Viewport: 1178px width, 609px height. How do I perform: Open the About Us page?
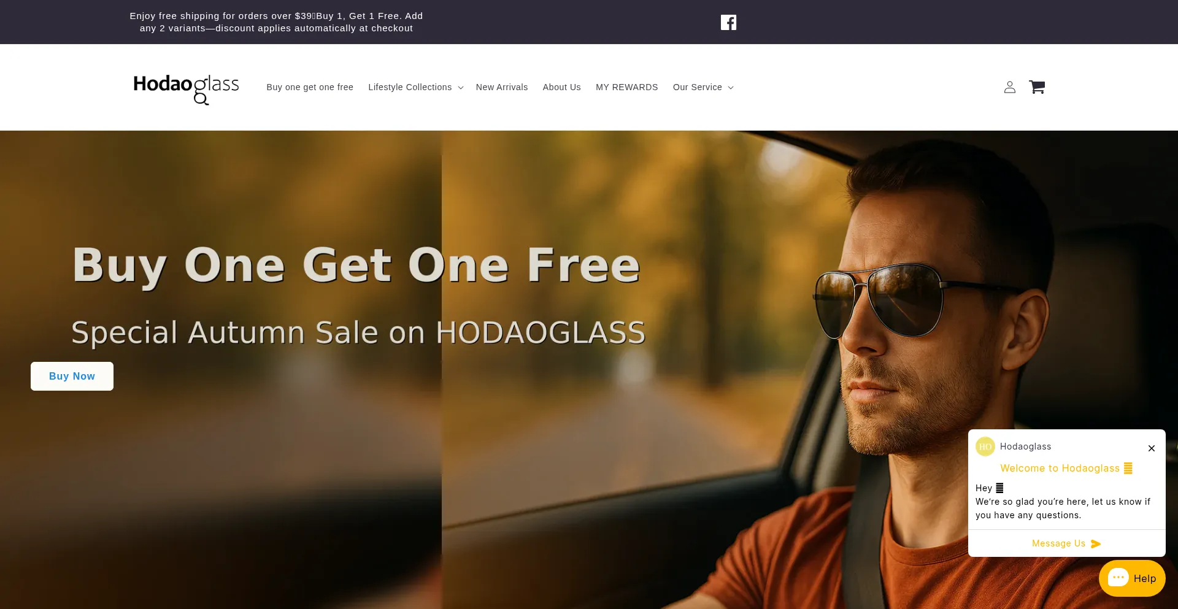pos(562,87)
